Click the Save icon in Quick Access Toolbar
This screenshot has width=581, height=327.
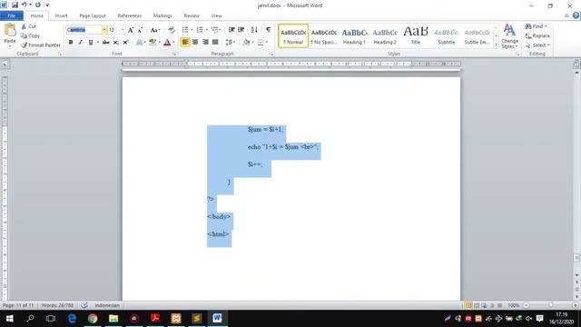point(15,5)
